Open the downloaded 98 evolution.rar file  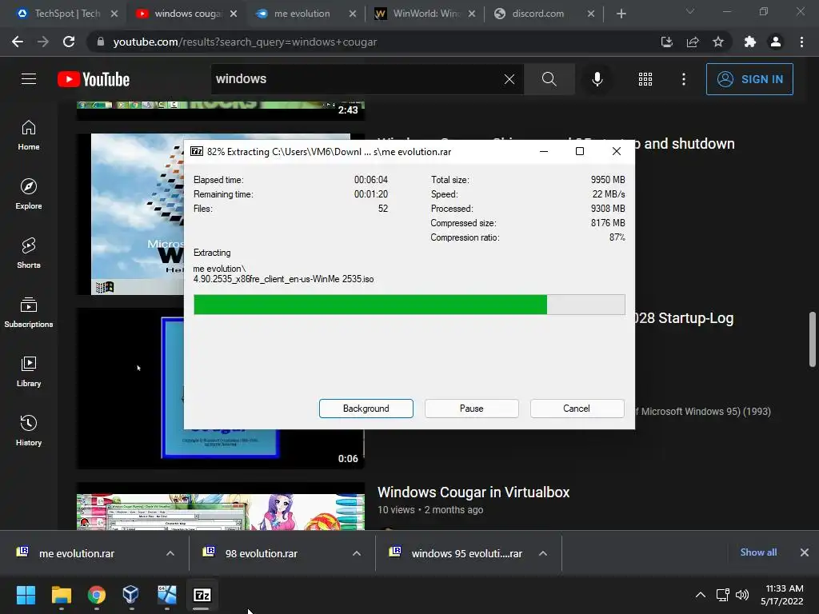point(262,553)
